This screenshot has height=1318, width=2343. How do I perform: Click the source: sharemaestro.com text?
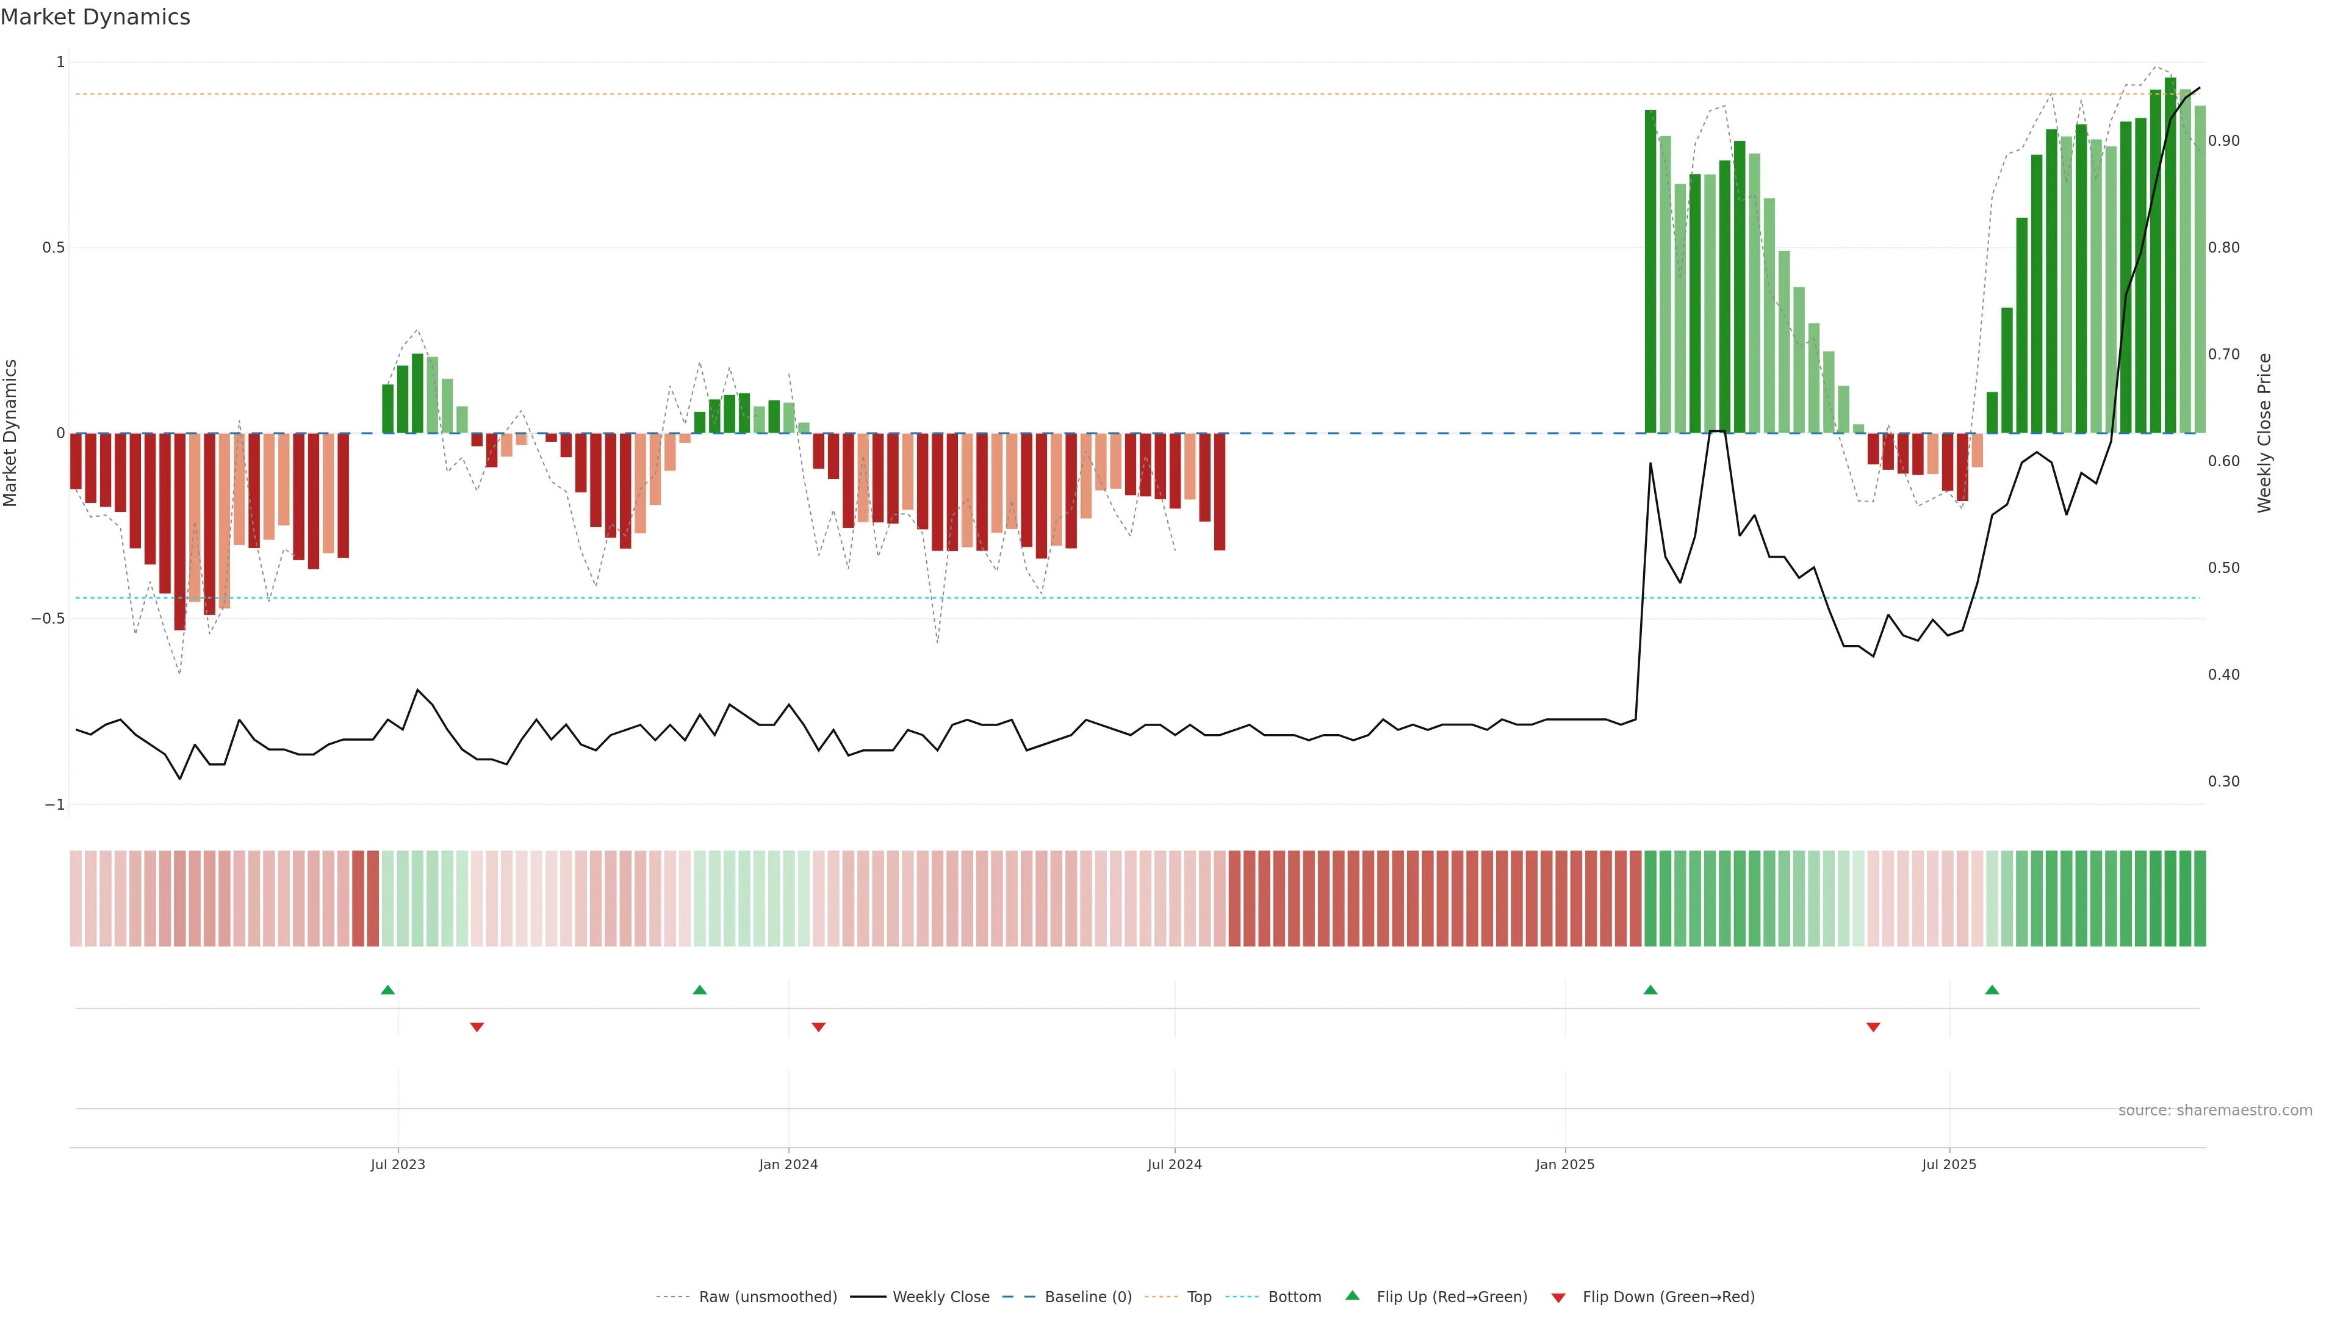(x=2215, y=1111)
